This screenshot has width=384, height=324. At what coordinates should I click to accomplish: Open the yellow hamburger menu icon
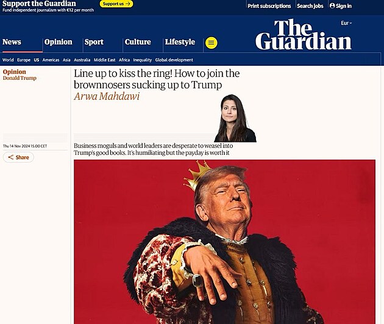click(211, 43)
